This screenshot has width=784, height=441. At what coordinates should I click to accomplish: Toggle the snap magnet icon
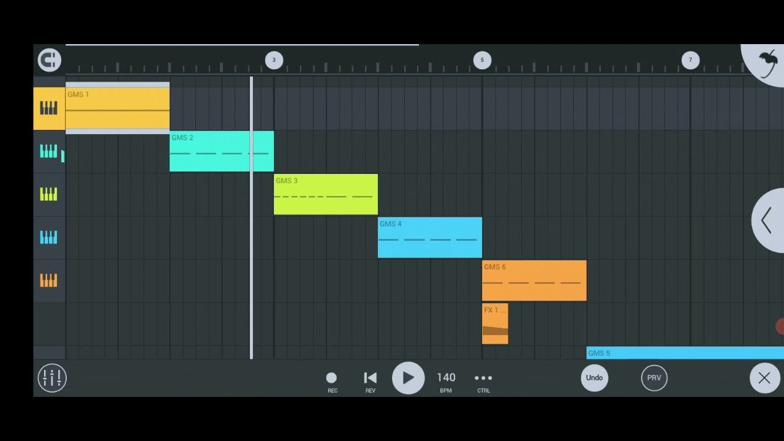[50, 60]
